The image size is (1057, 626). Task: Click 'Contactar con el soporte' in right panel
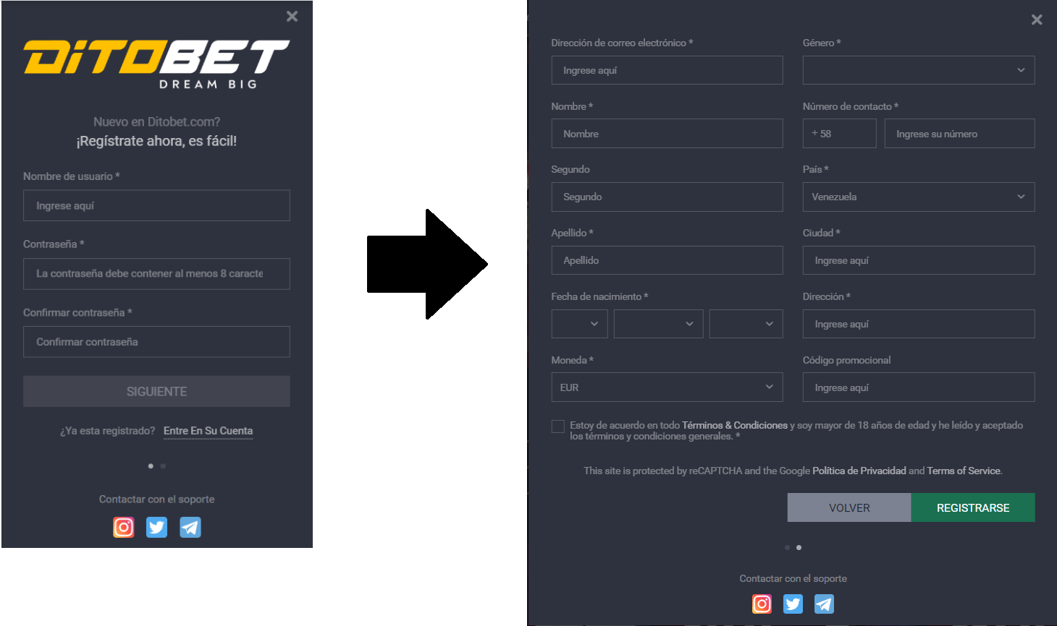[793, 579]
